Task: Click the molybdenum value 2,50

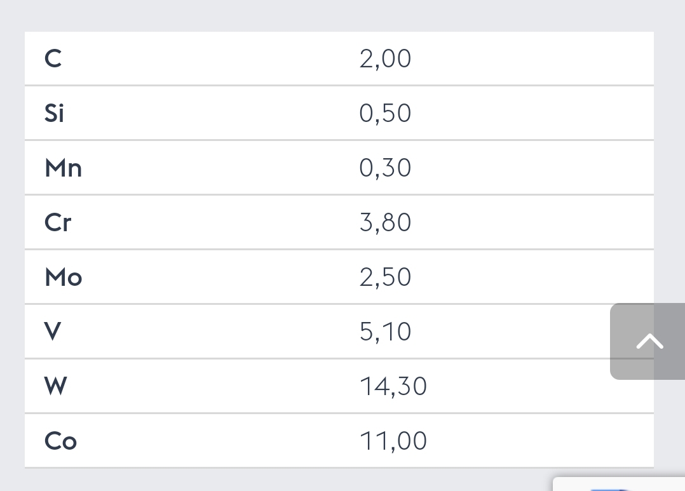Action: click(x=385, y=277)
